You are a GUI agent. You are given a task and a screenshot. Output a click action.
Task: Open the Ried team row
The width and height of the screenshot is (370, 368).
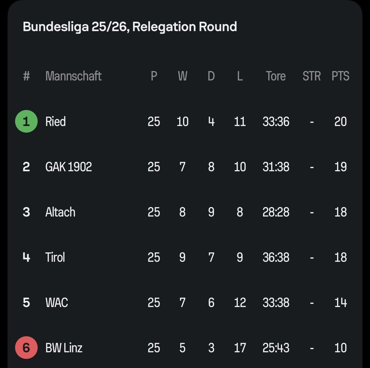point(56,122)
